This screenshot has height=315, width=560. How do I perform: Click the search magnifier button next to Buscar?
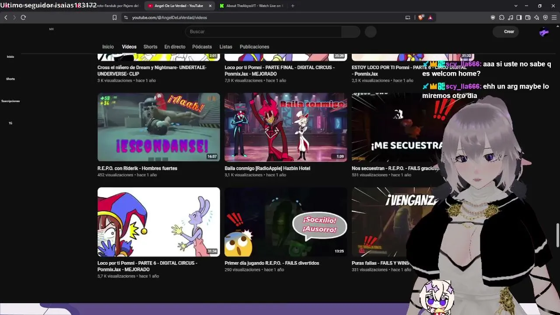351,31
